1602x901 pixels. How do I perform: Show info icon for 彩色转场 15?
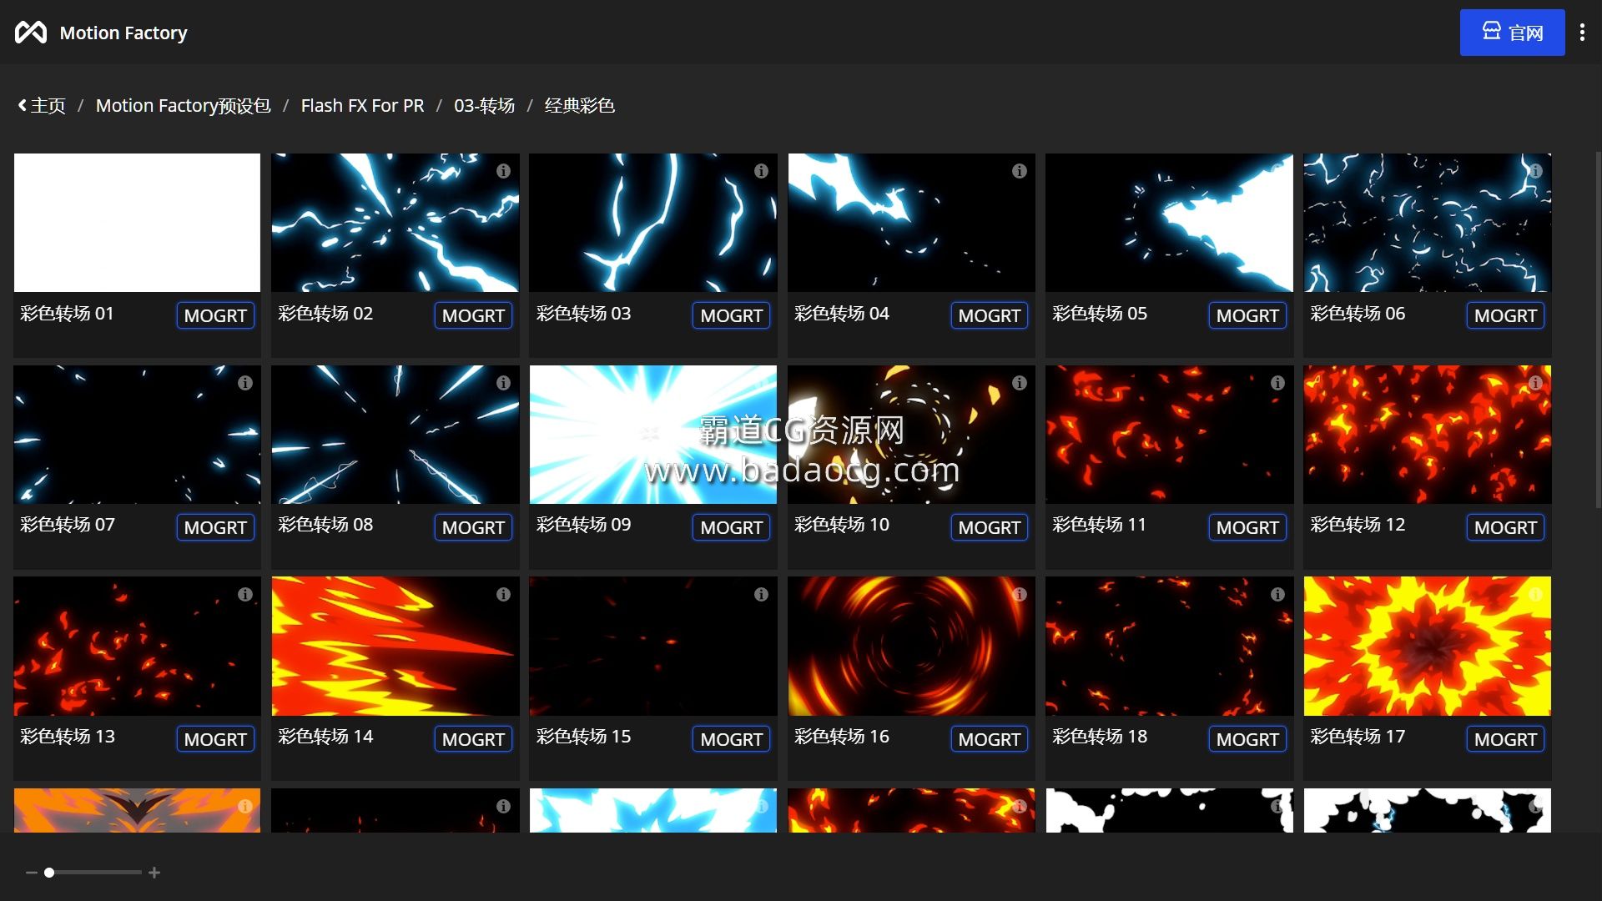(x=761, y=595)
